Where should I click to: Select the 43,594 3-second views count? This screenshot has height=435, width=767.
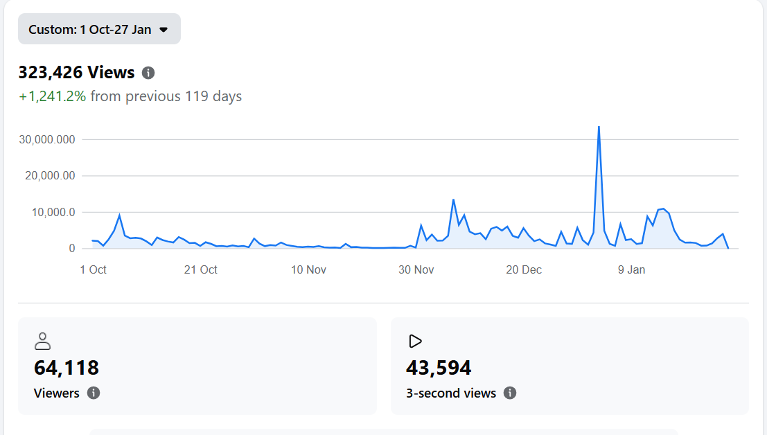pos(439,367)
